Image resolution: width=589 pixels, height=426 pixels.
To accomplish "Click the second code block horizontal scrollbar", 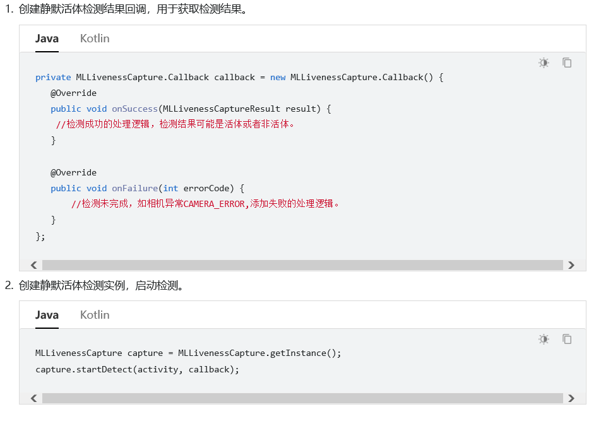I will (x=302, y=398).
